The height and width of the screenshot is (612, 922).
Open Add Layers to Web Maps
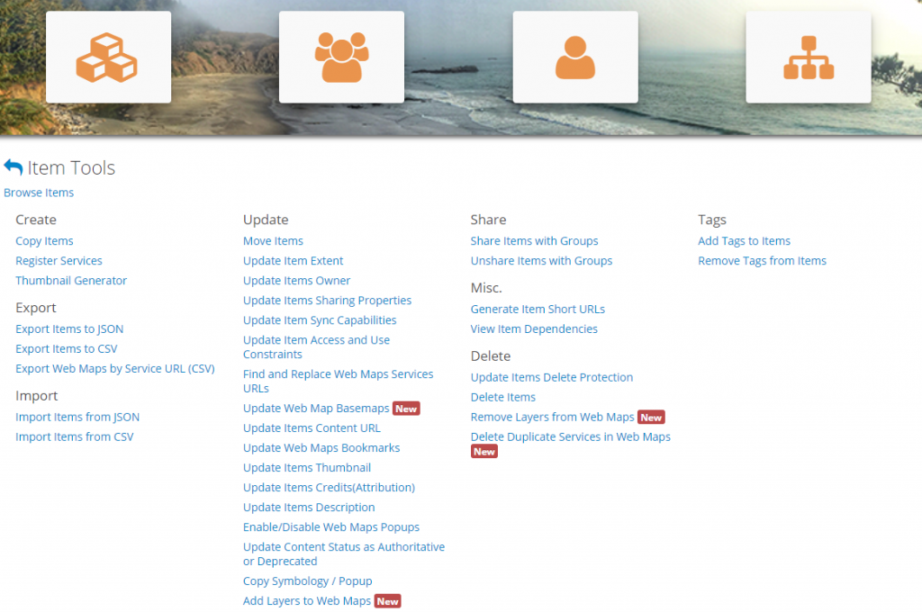point(306,601)
